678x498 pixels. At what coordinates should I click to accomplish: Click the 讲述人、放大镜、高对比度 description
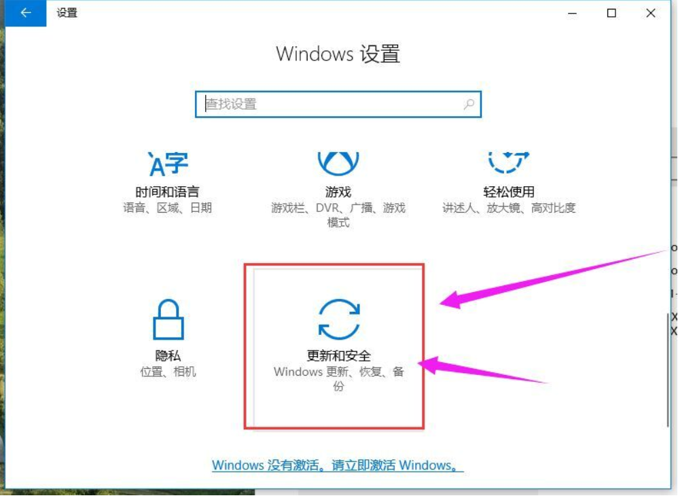(x=509, y=208)
